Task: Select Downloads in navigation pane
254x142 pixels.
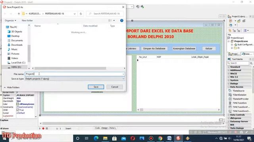Action: click(17, 45)
